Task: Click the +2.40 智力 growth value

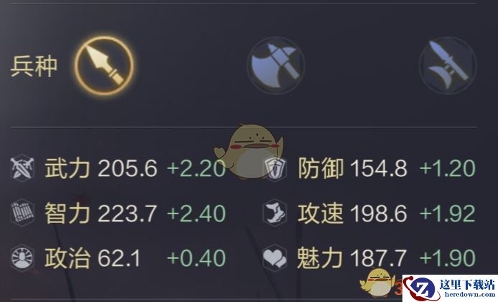Action: pos(196,214)
